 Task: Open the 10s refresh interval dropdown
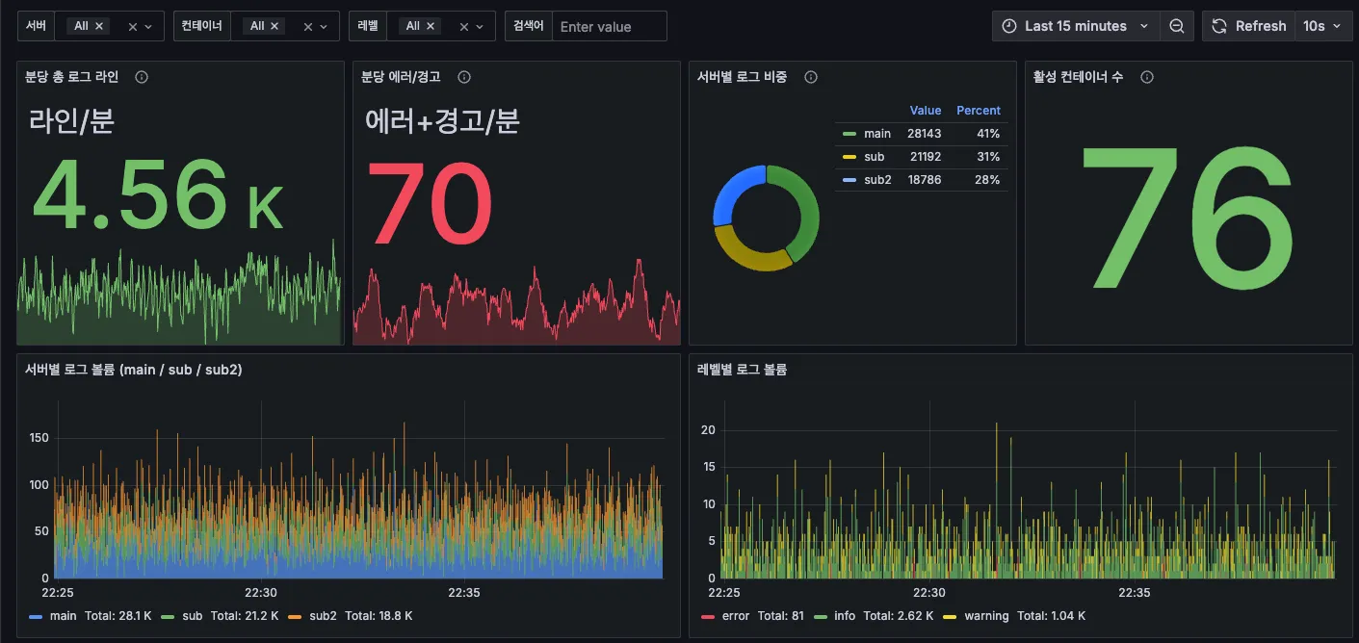(1323, 26)
